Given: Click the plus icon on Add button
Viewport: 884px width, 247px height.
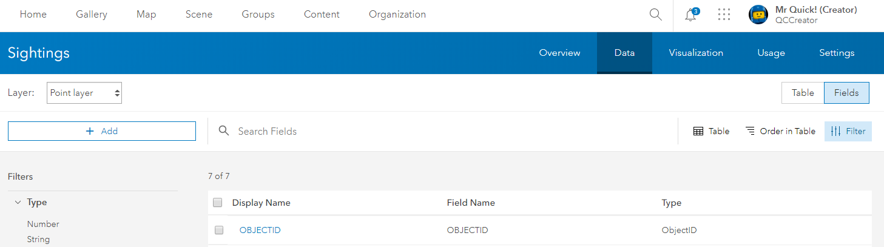Looking at the screenshot, I should 90,131.
